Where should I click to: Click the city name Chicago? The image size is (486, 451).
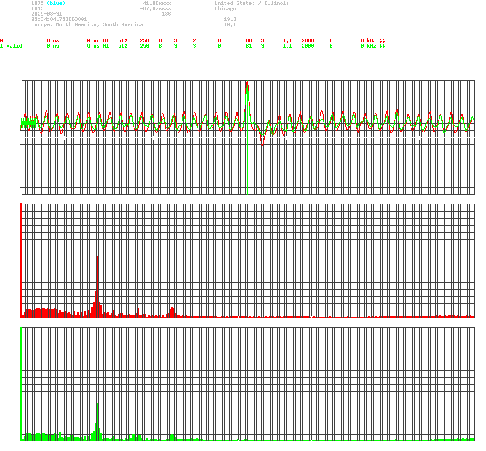coord(225,8)
